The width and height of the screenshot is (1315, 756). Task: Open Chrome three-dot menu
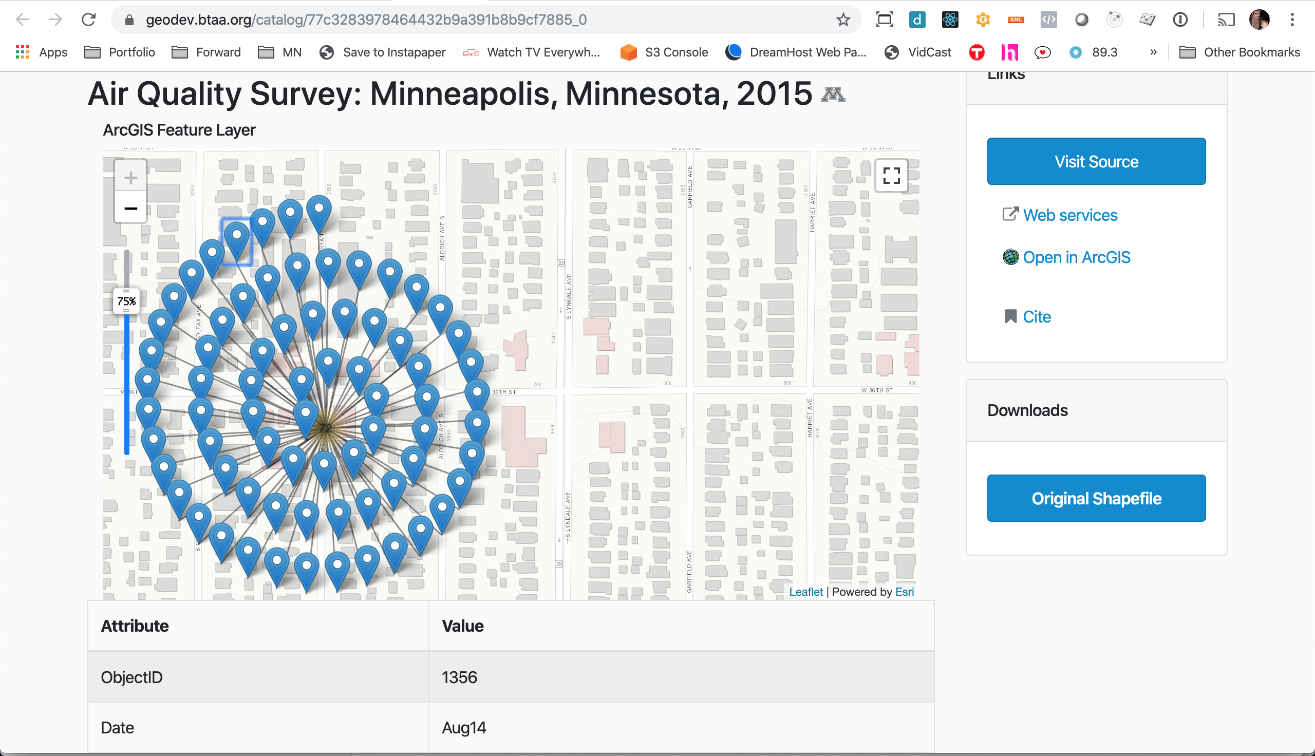coord(1292,20)
